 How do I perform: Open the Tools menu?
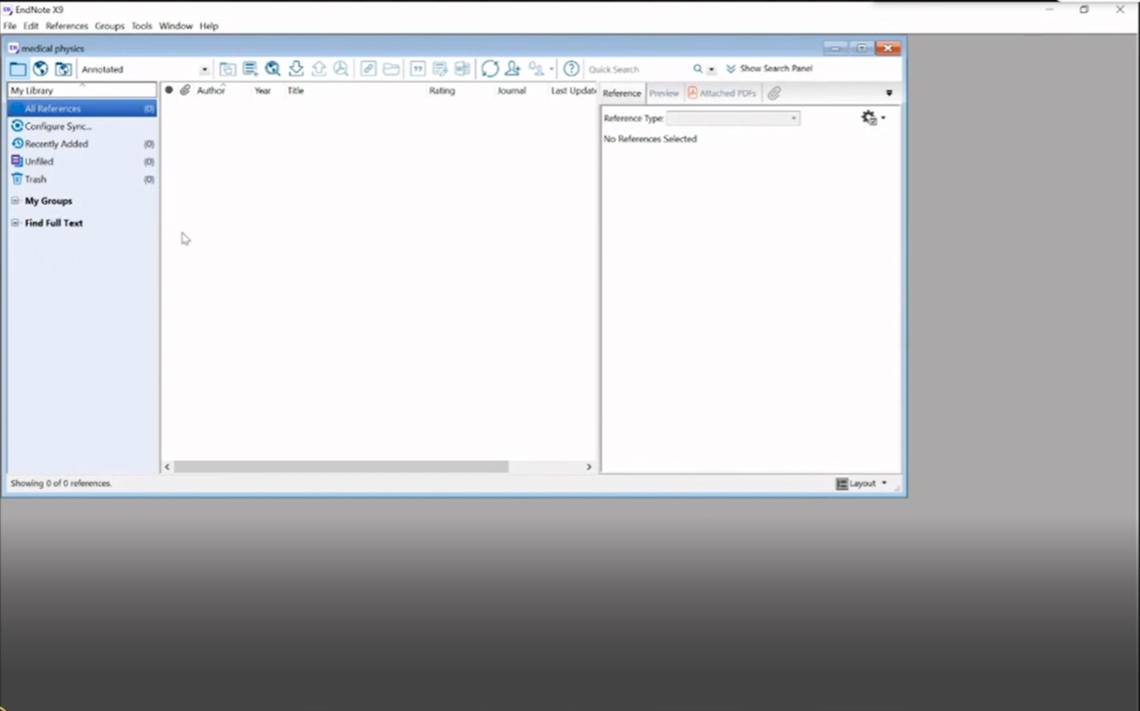142,26
